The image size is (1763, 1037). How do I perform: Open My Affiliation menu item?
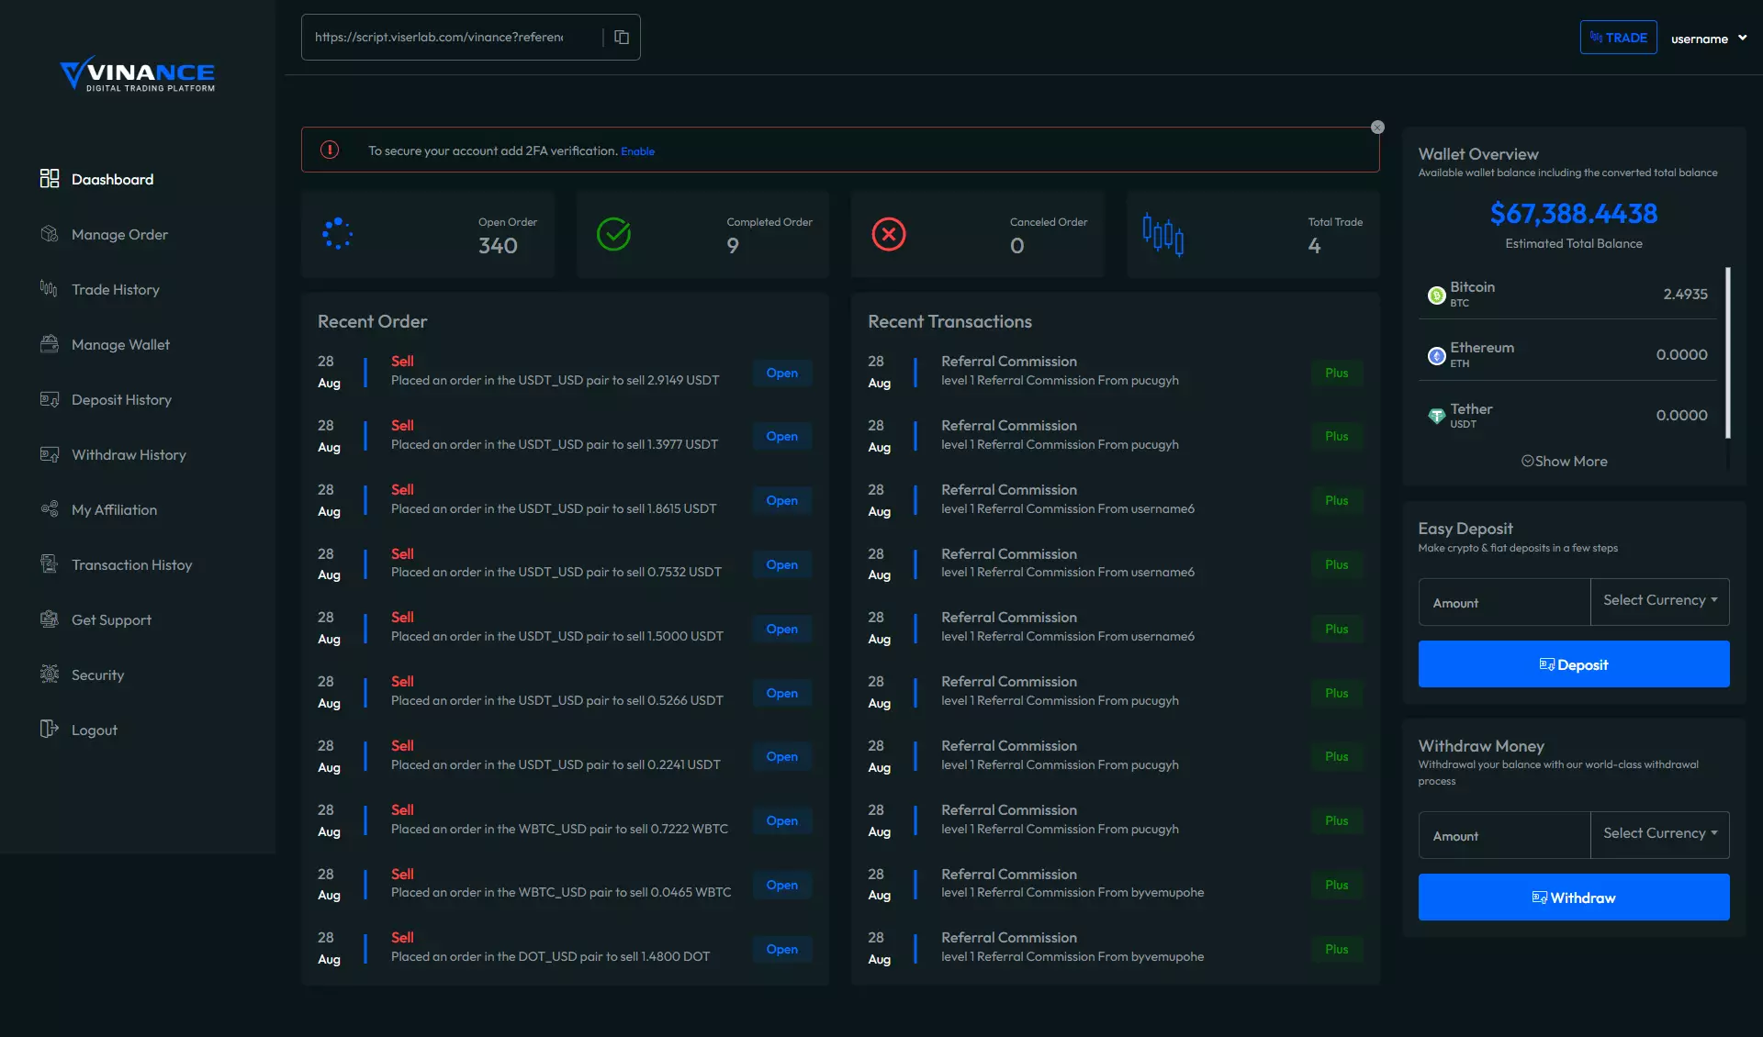pos(114,509)
